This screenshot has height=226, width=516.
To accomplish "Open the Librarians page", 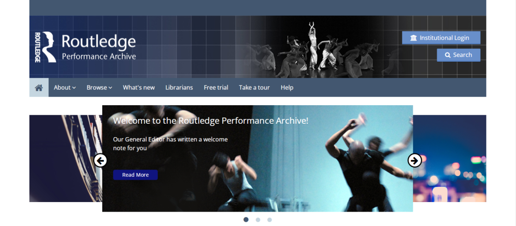I will tap(179, 87).
